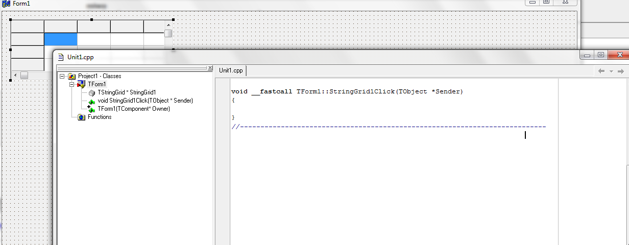Close the class explorer panel
Screen dimensions: 629x245
[x=209, y=68]
